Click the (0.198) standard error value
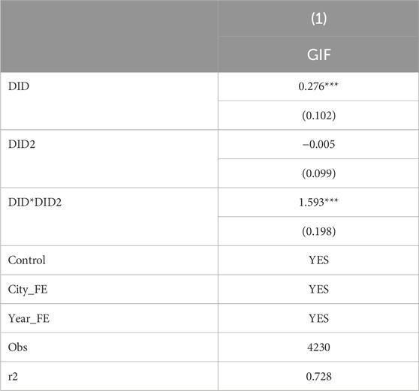 318,231
